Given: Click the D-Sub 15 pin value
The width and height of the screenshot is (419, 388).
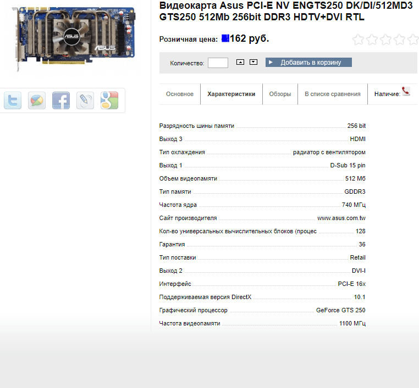Looking at the screenshot, I should pos(348,165).
